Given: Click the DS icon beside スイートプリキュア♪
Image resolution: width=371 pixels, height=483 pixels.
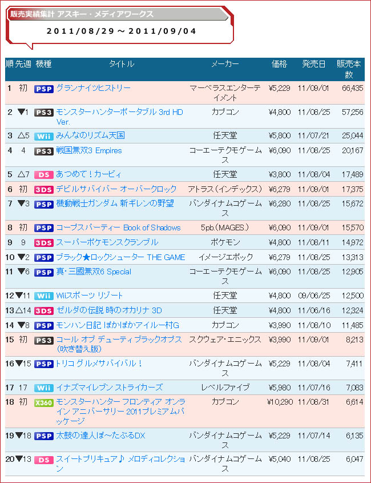Looking at the screenshot, I should (x=44, y=460).
